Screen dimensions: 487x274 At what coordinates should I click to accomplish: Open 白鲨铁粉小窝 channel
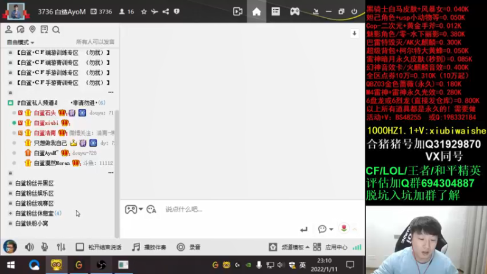pyautogui.click(x=32, y=223)
